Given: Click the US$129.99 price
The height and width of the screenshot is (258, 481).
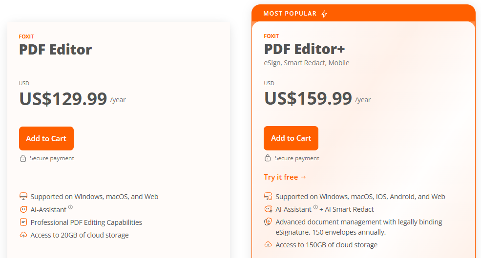Looking at the screenshot, I should pos(63,99).
